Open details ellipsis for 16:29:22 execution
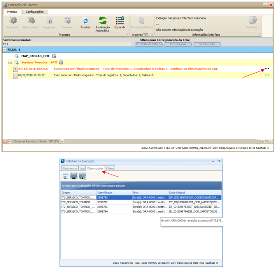277x270 pixels. pos(267,75)
